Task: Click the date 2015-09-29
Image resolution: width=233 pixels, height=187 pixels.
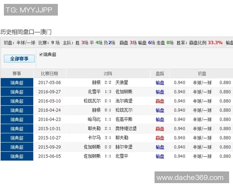Action: tap(49, 147)
